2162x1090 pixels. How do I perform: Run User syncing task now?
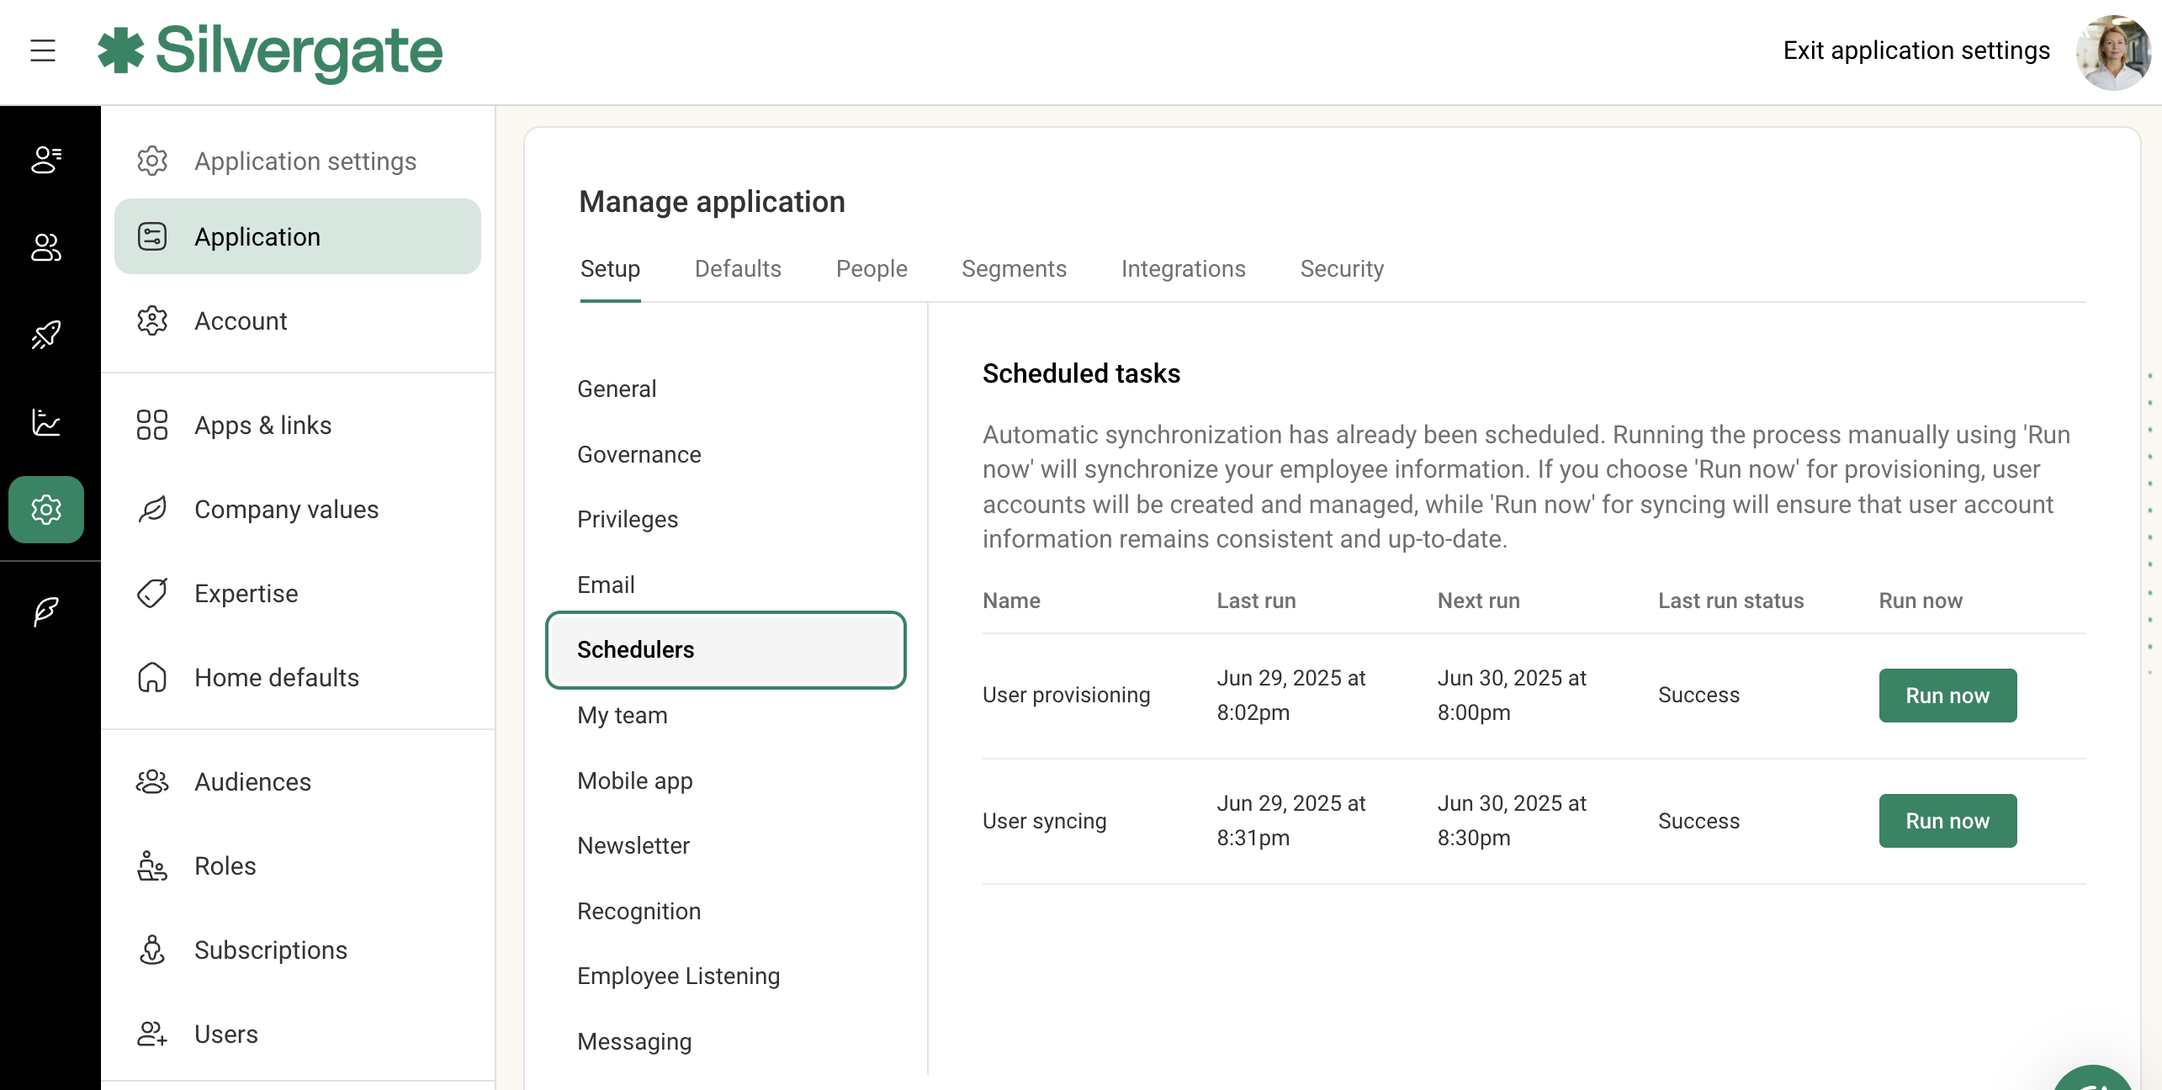(x=1947, y=821)
